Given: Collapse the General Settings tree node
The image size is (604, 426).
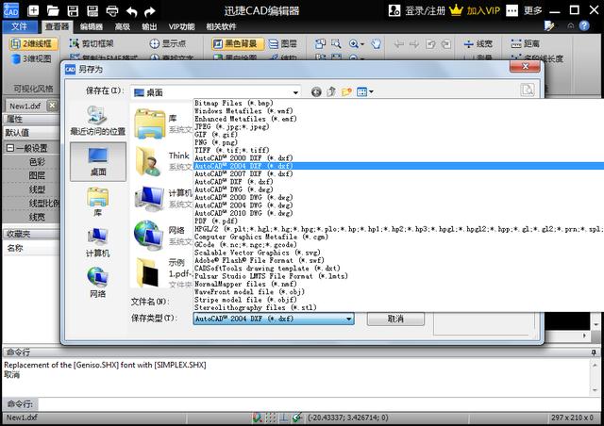Looking at the screenshot, I should pos(10,148).
